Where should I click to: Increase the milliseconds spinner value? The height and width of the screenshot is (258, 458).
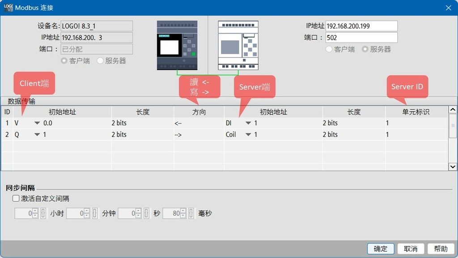click(x=183, y=211)
